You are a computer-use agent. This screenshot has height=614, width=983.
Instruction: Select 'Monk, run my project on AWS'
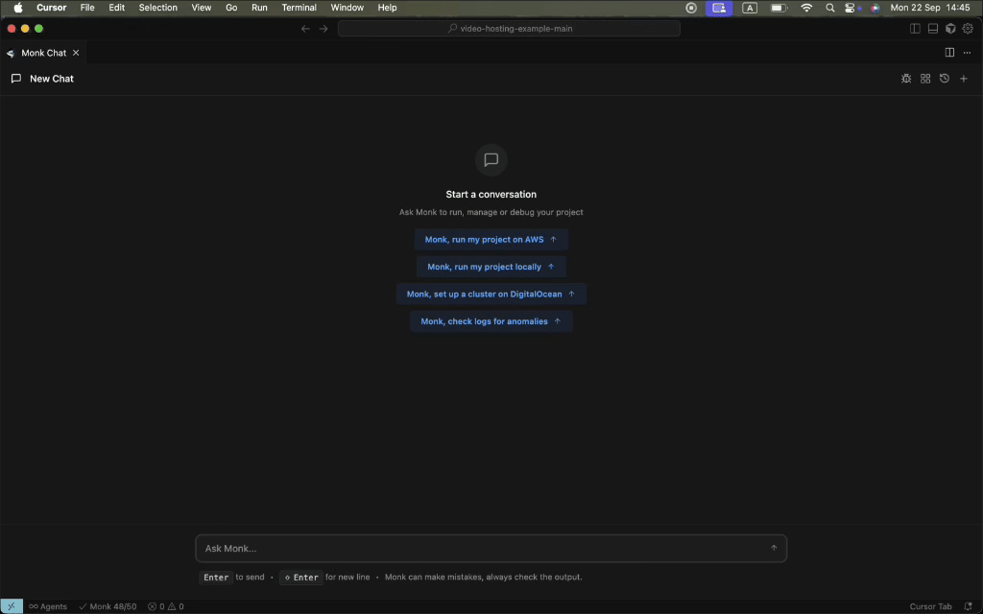pyautogui.click(x=491, y=239)
